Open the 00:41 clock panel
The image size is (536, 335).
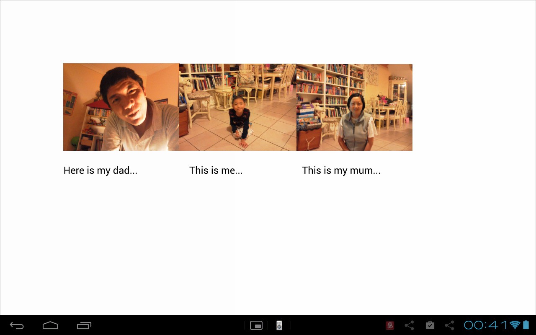(x=486, y=325)
